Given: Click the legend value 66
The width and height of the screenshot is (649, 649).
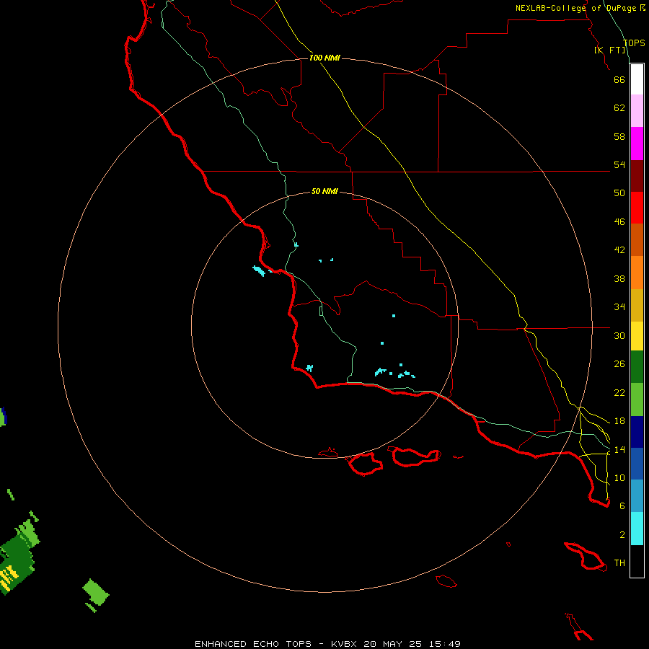Looking at the screenshot, I should coord(619,79).
